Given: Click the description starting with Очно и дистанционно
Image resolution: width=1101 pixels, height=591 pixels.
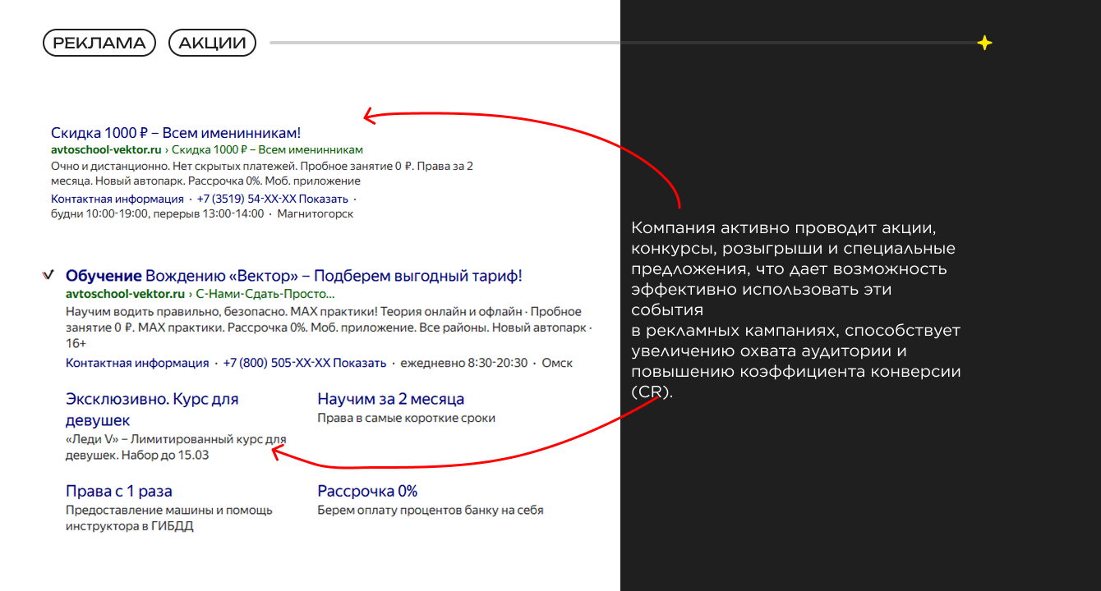Looking at the screenshot, I should pos(262,173).
